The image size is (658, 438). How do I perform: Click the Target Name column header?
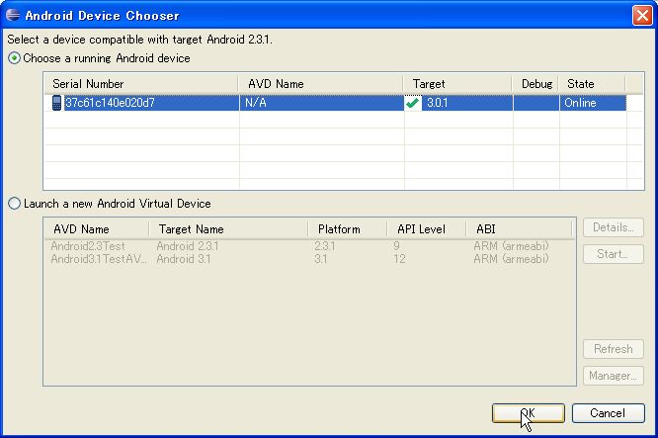pos(228,229)
